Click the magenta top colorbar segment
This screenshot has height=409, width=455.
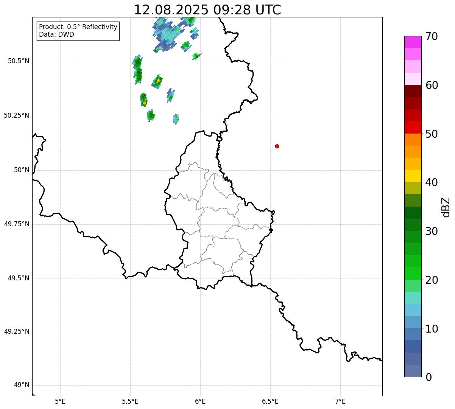(x=413, y=42)
